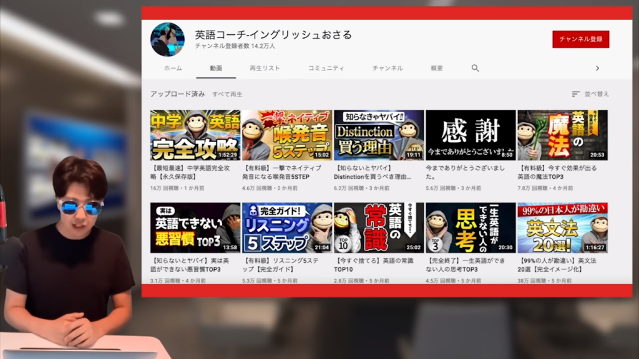
Task: Click the stats 16万 回視聴・1 か月前
Action: pos(178,188)
